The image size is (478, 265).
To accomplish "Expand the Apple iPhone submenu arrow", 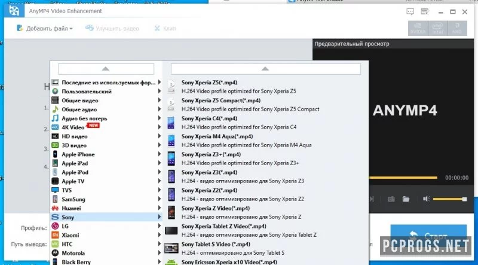I will [160, 154].
